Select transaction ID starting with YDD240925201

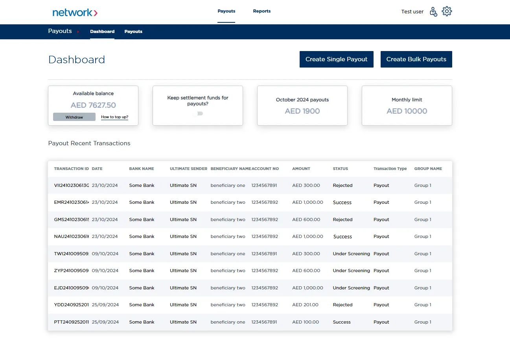72,305
